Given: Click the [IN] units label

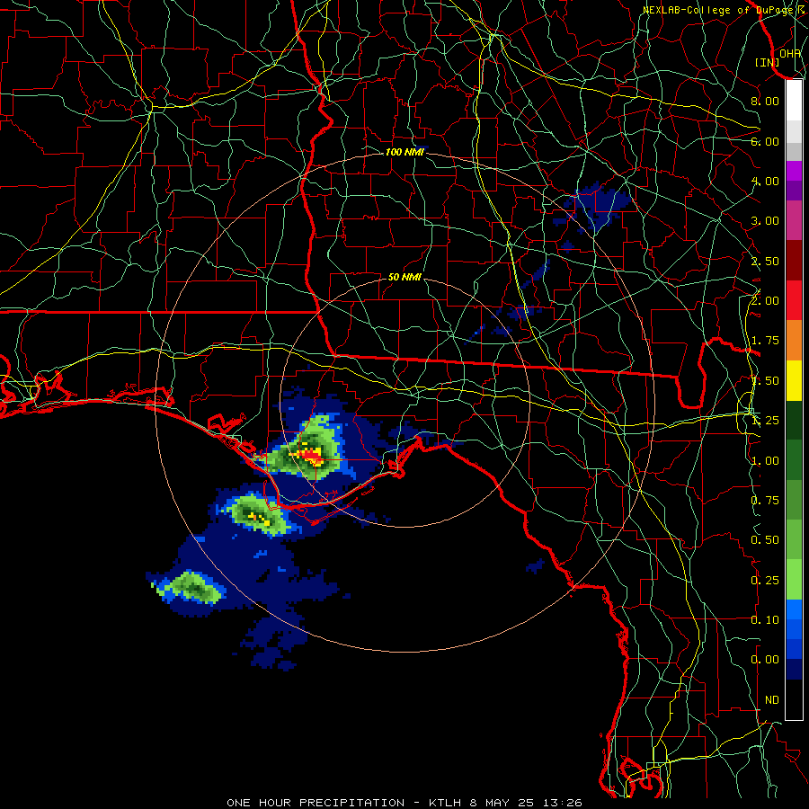Looking at the screenshot, I should [x=768, y=62].
